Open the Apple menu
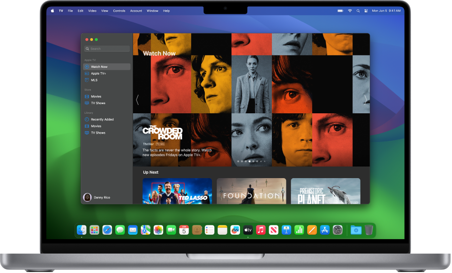 52,11
